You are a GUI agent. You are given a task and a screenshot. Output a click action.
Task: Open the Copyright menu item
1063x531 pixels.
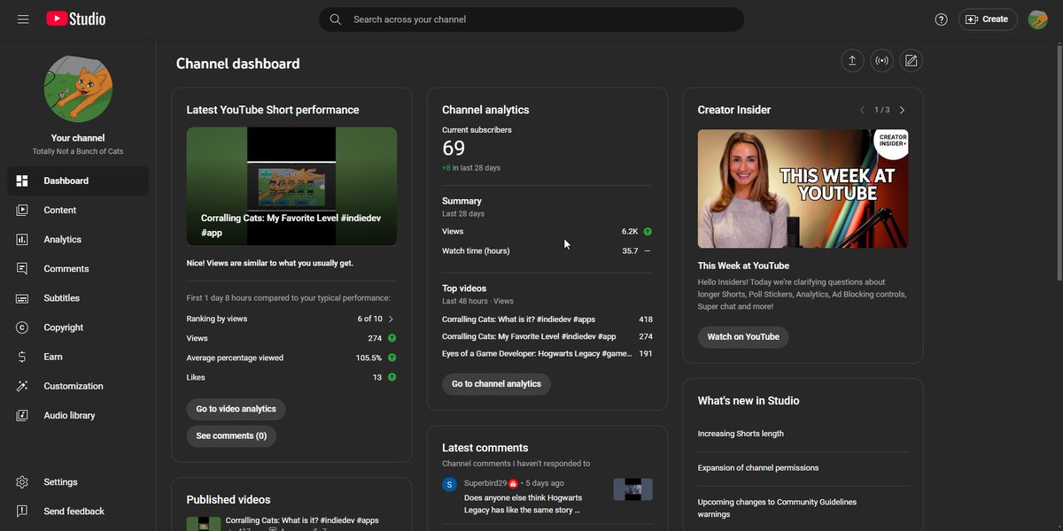tap(78, 327)
